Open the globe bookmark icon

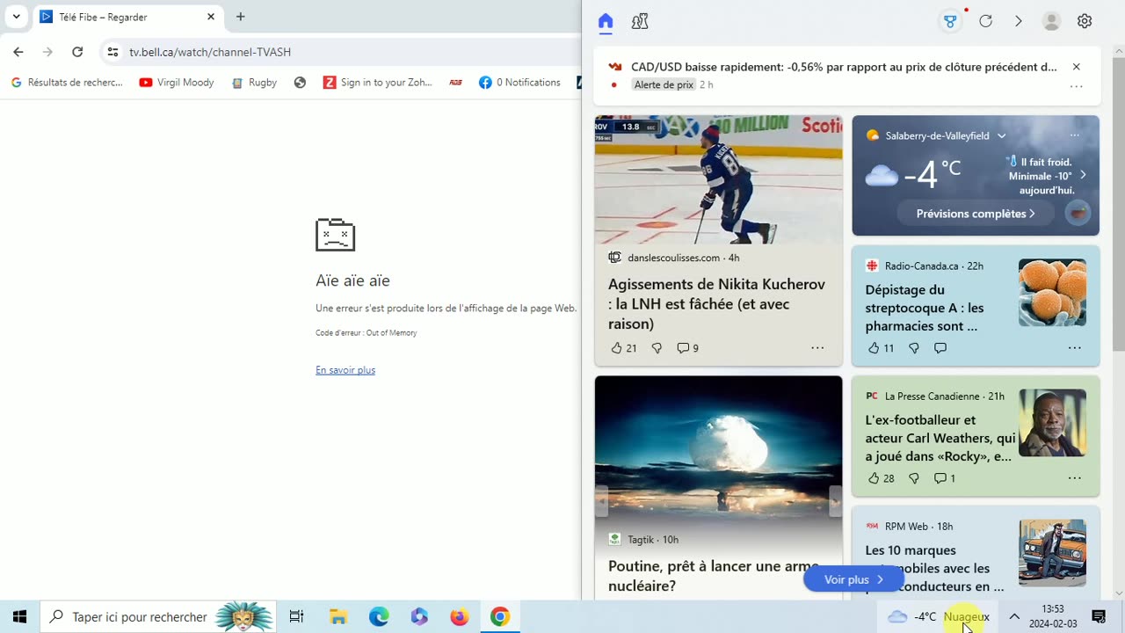click(x=301, y=83)
